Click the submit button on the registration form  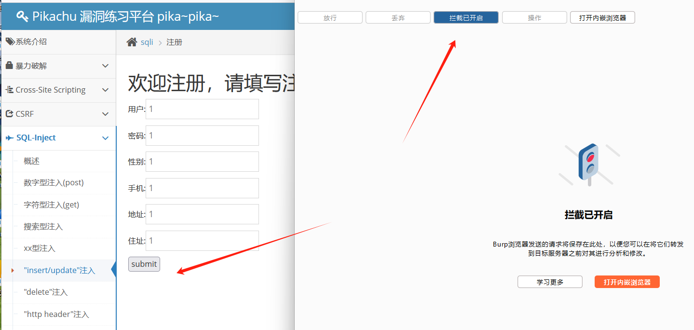pyautogui.click(x=144, y=264)
